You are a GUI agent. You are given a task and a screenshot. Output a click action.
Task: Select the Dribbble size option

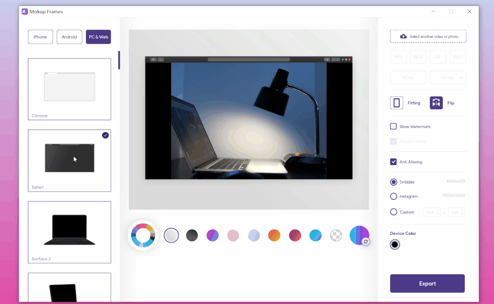click(393, 182)
